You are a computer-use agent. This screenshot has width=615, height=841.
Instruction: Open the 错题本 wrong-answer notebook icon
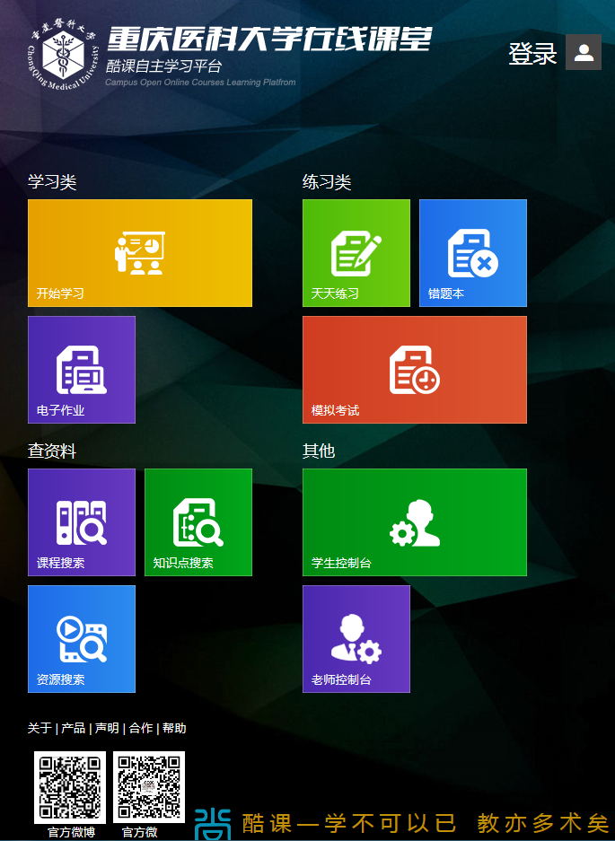click(473, 253)
